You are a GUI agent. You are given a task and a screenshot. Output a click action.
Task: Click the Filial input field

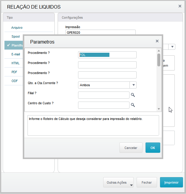pos(104,95)
